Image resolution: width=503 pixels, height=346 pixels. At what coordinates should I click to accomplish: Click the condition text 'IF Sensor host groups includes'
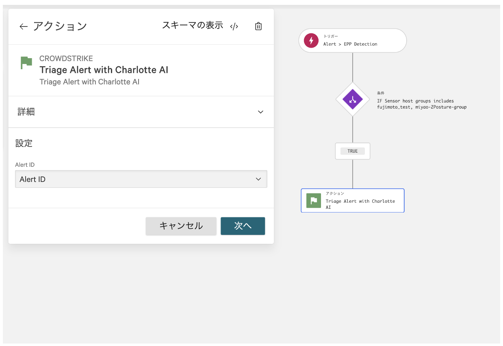[415, 101]
